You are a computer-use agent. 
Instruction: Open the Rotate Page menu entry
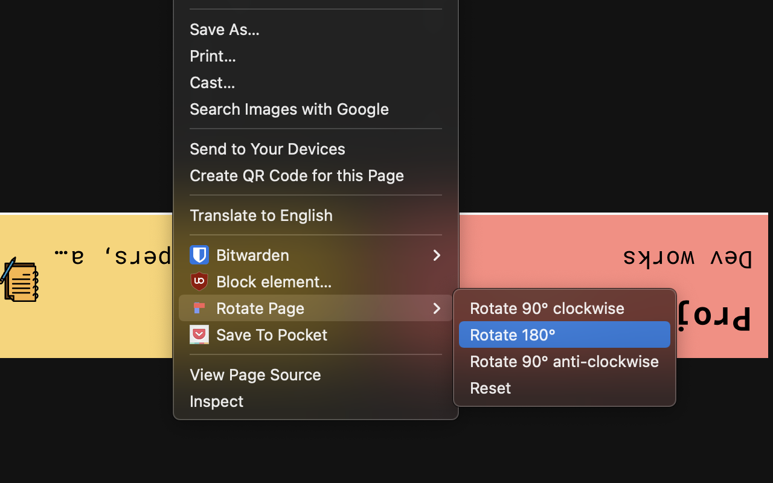pyautogui.click(x=316, y=308)
